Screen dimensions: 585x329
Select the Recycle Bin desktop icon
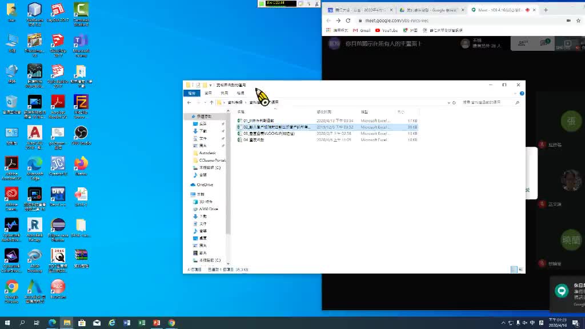(x=11, y=105)
